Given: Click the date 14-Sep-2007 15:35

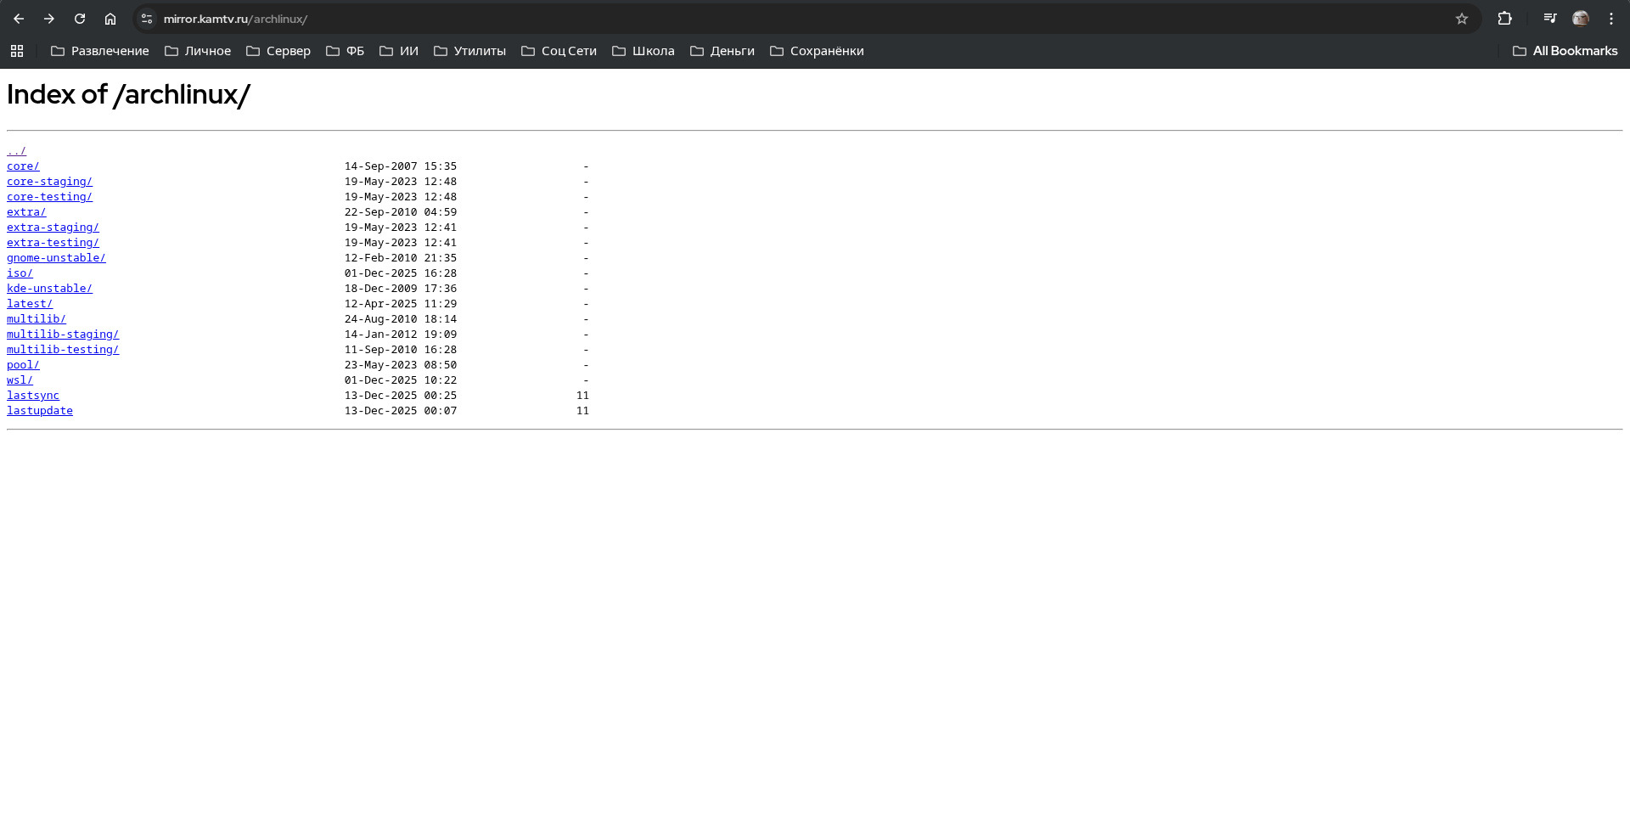Looking at the screenshot, I should pos(401,166).
